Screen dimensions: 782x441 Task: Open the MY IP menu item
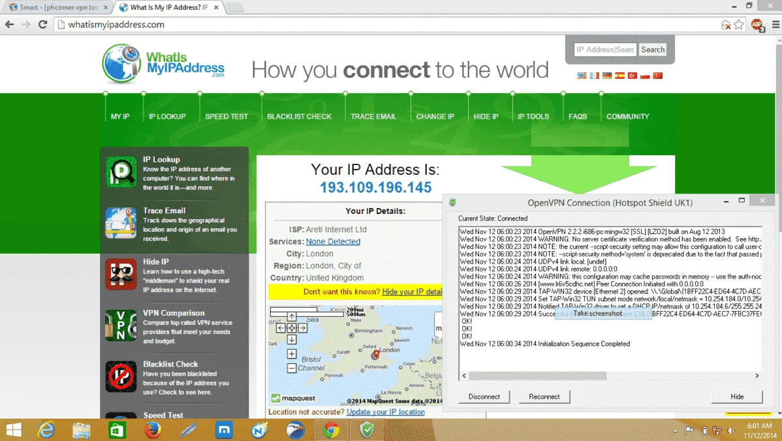coord(120,117)
